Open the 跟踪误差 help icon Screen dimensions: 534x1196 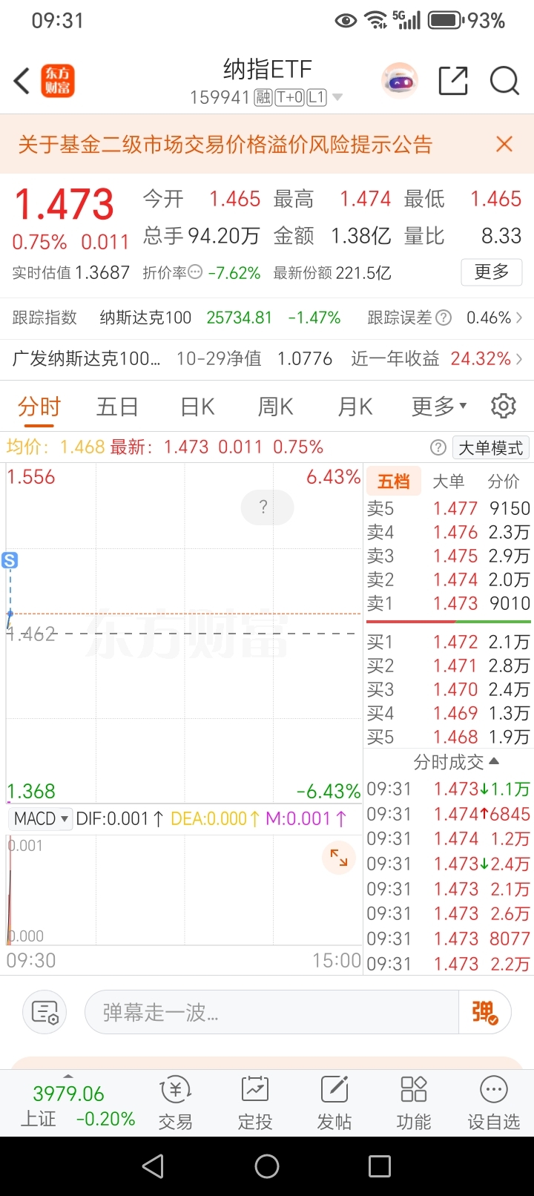pyautogui.click(x=444, y=318)
